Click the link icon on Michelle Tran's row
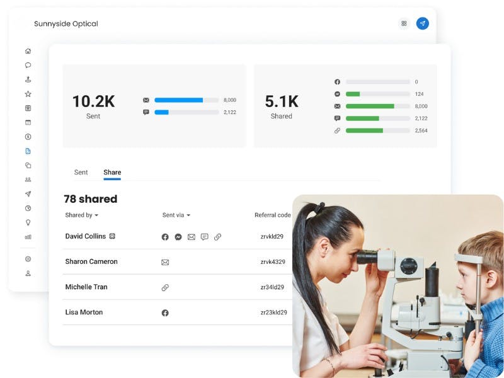 pos(164,287)
